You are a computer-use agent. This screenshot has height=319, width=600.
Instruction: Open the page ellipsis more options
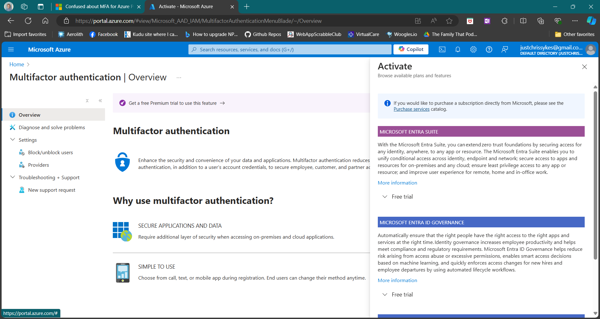click(x=179, y=78)
